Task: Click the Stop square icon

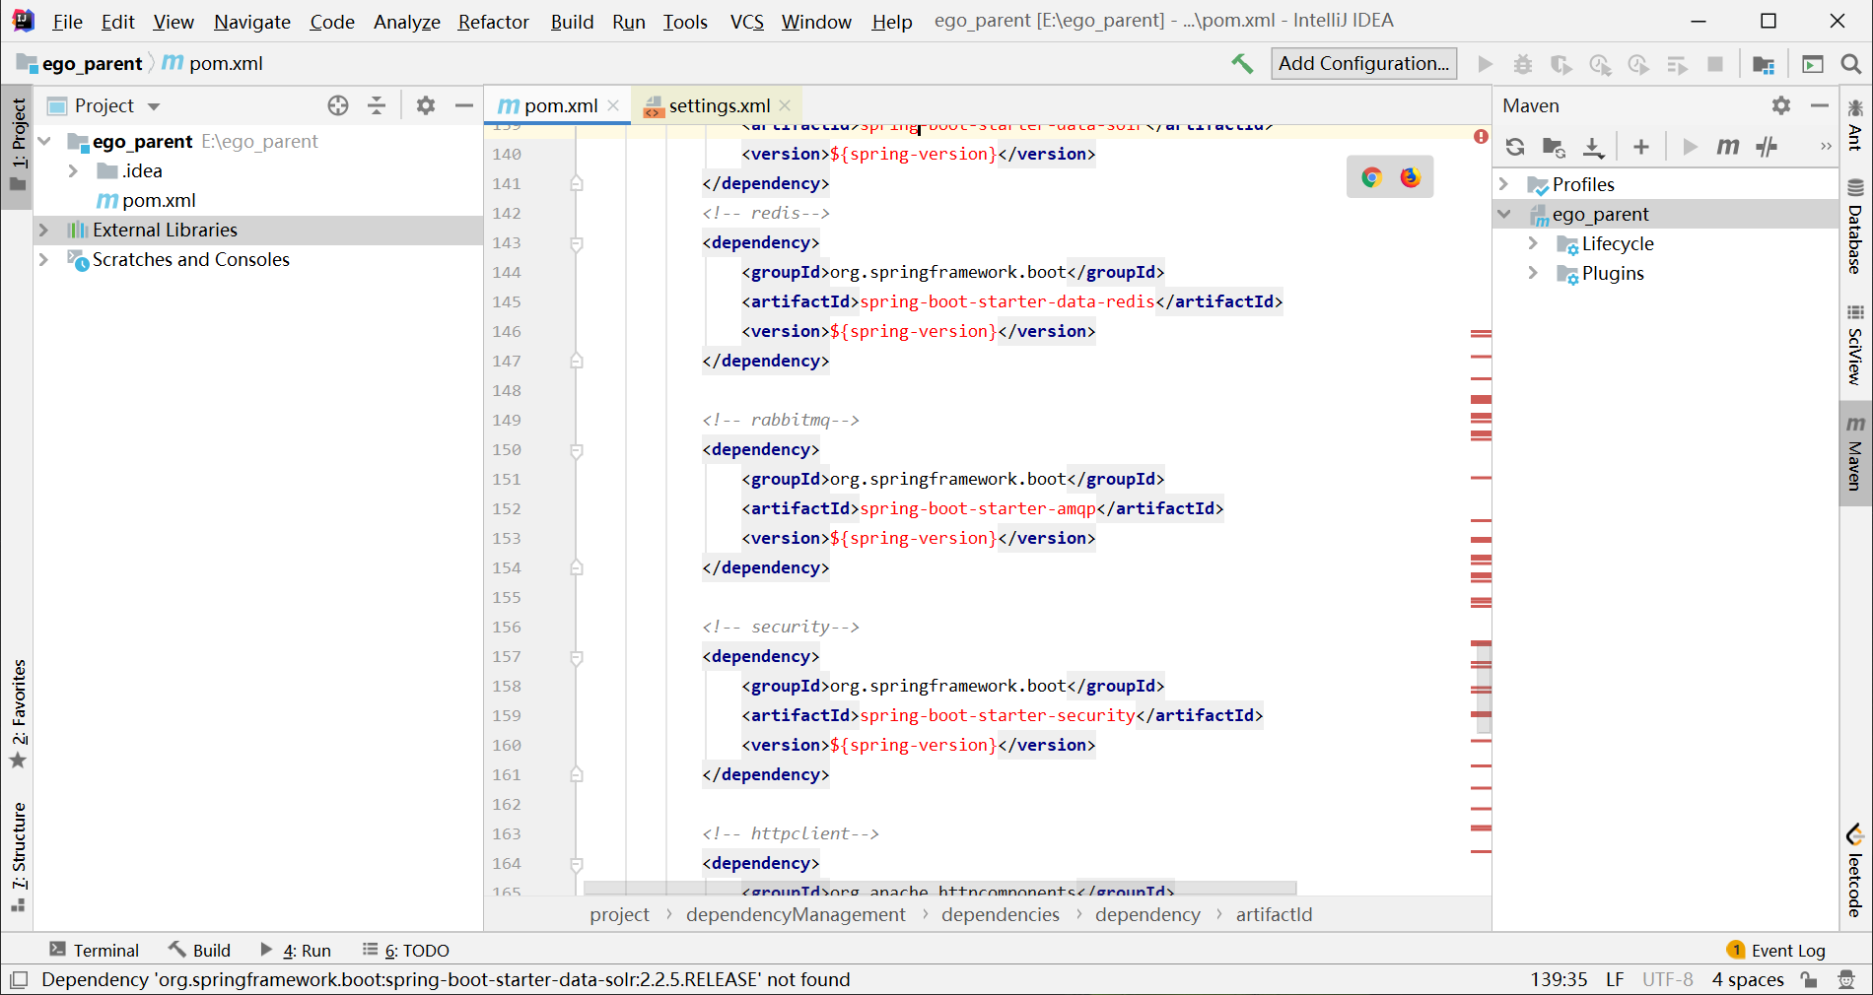Action: click(1715, 64)
